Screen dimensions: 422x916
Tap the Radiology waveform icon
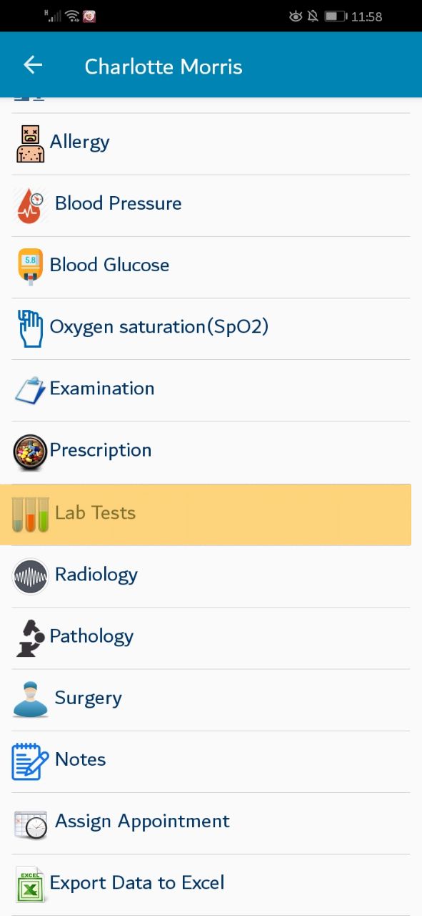[x=30, y=575]
